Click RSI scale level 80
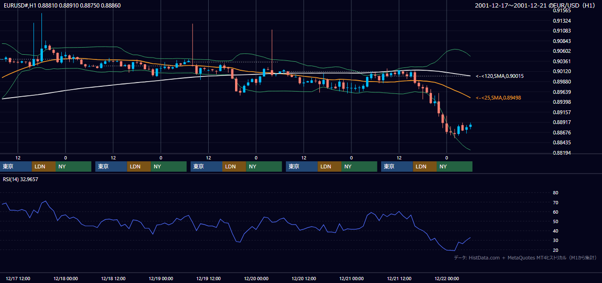This screenshot has width=602, height=283. pyautogui.click(x=555, y=193)
